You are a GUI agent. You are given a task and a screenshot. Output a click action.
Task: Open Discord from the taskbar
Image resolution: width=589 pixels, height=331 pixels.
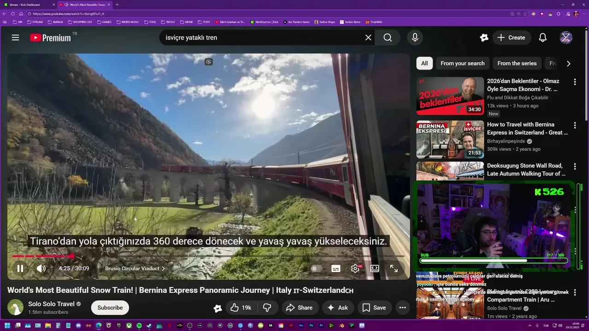78,326
